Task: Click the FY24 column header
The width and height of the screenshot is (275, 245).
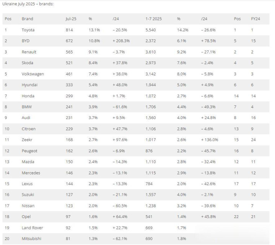Action: click(255, 19)
